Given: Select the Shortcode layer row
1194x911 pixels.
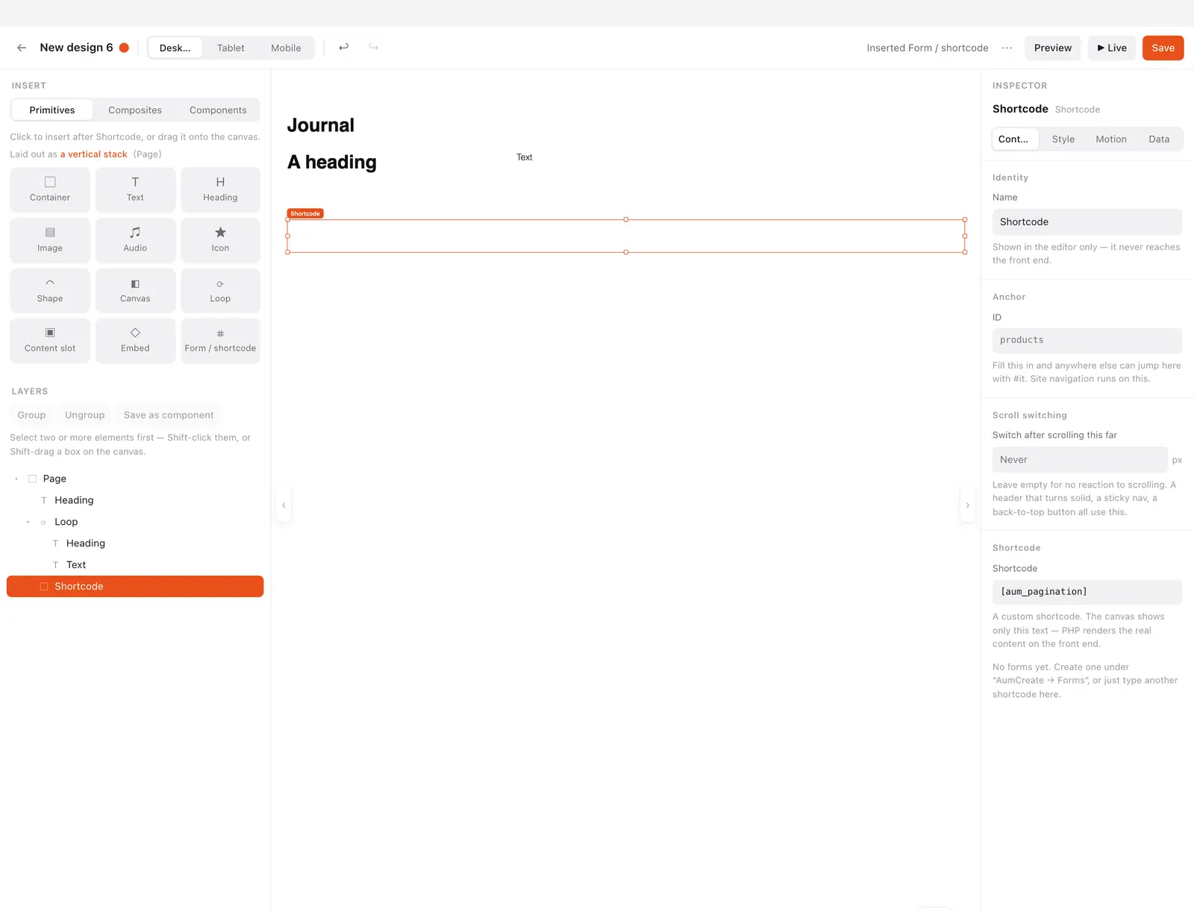Looking at the screenshot, I should coord(135,587).
